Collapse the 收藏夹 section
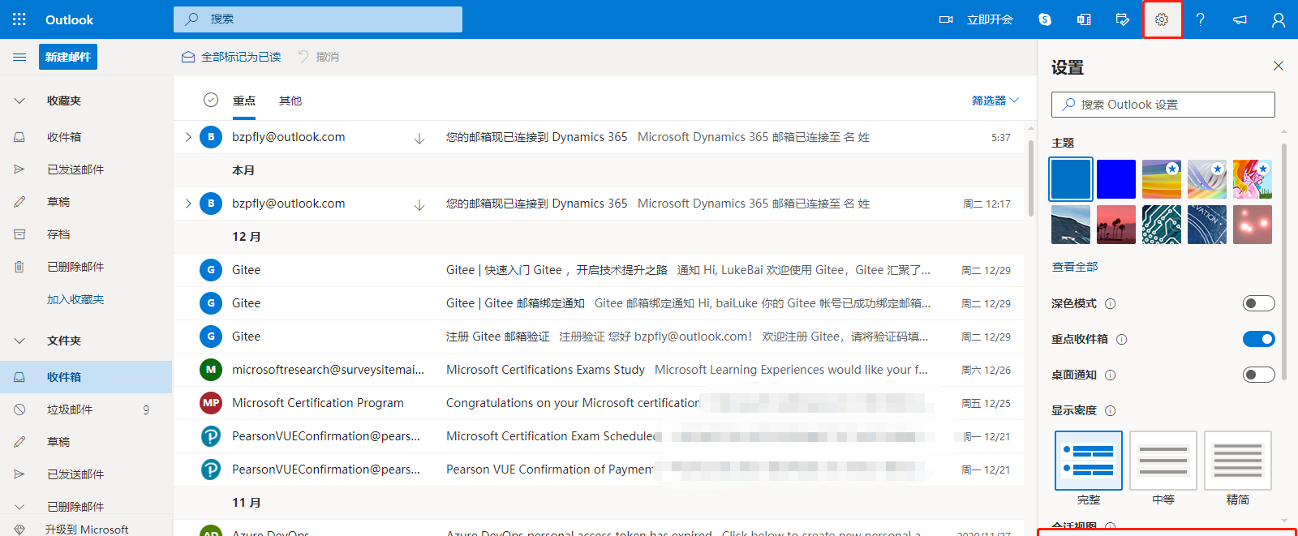Screen dimensions: 1298x536 19,101
